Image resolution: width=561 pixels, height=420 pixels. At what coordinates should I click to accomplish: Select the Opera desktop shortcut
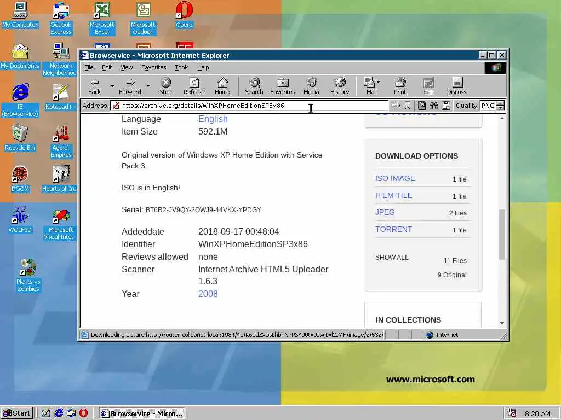click(184, 15)
